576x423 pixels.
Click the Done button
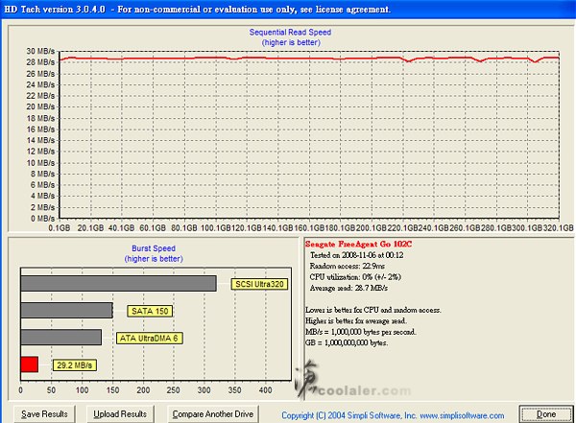546,414
